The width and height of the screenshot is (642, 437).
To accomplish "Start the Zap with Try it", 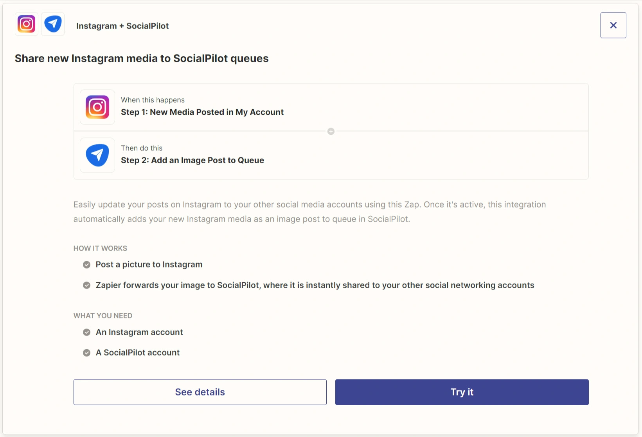I will pyautogui.click(x=462, y=392).
